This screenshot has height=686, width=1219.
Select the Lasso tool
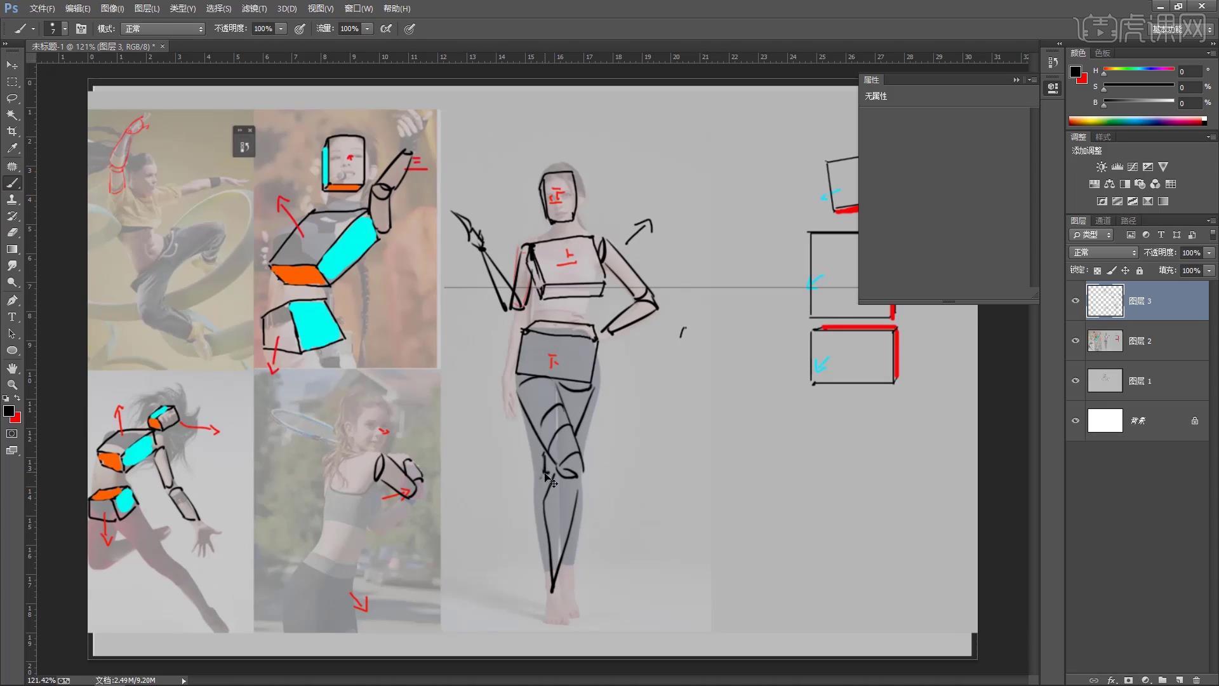pyautogui.click(x=12, y=98)
